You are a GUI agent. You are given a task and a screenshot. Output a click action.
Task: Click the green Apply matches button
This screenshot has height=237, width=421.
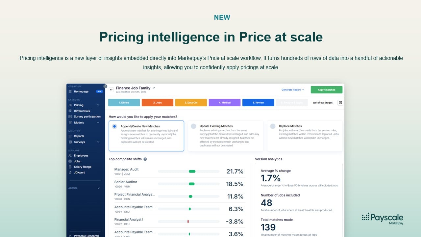326,90
